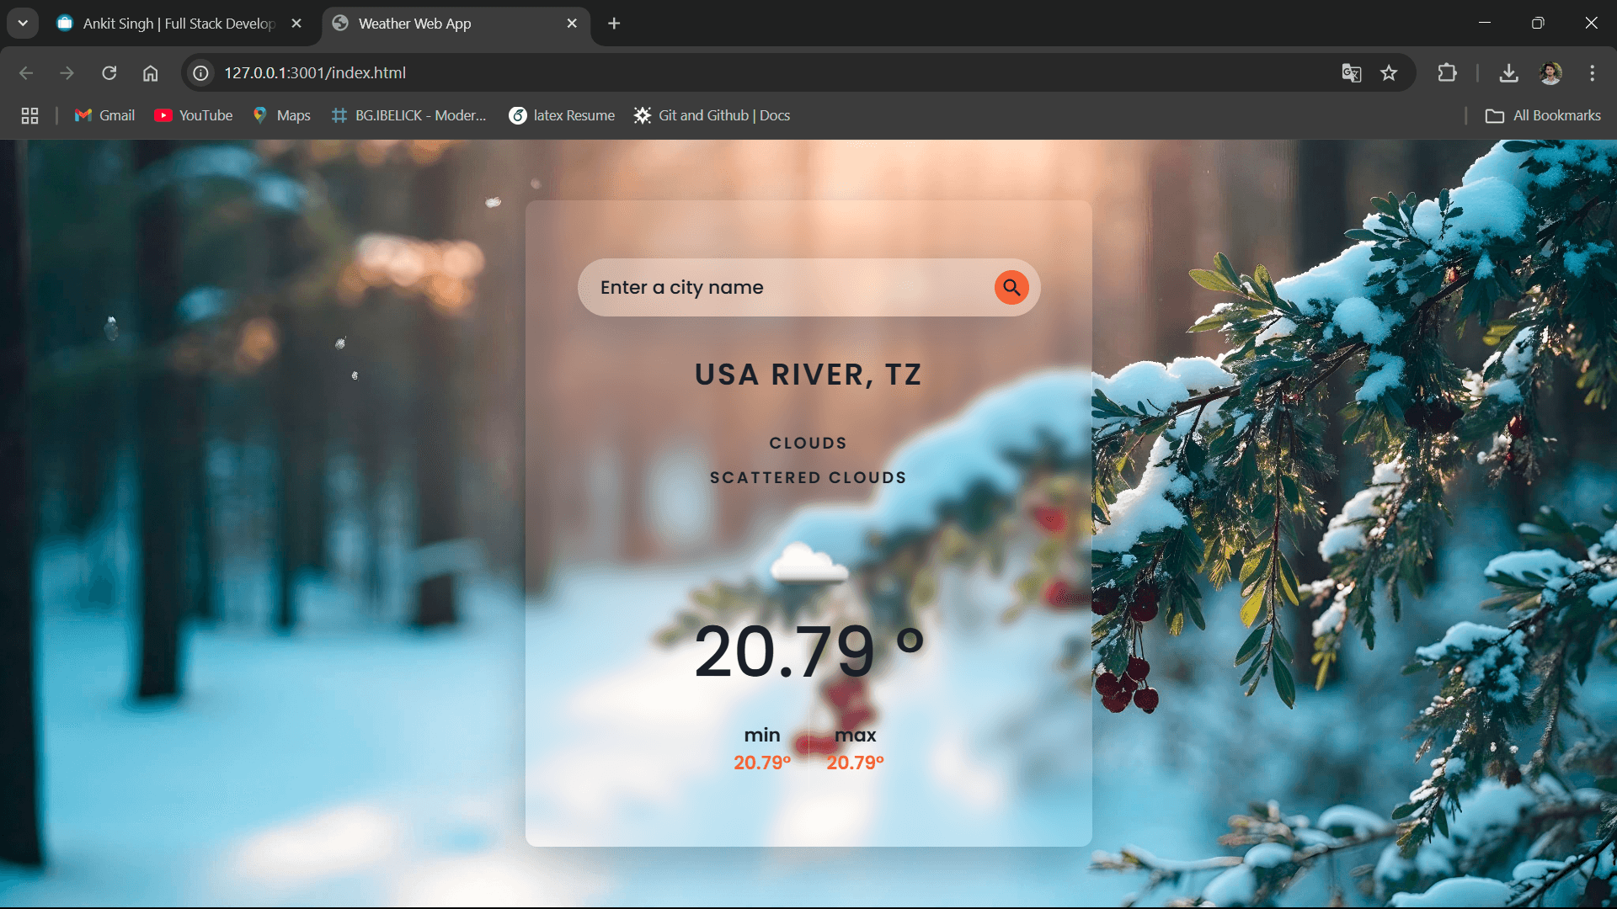This screenshot has height=909, width=1617.
Task: Open the Downloads icon
Action: [1509, 73]
